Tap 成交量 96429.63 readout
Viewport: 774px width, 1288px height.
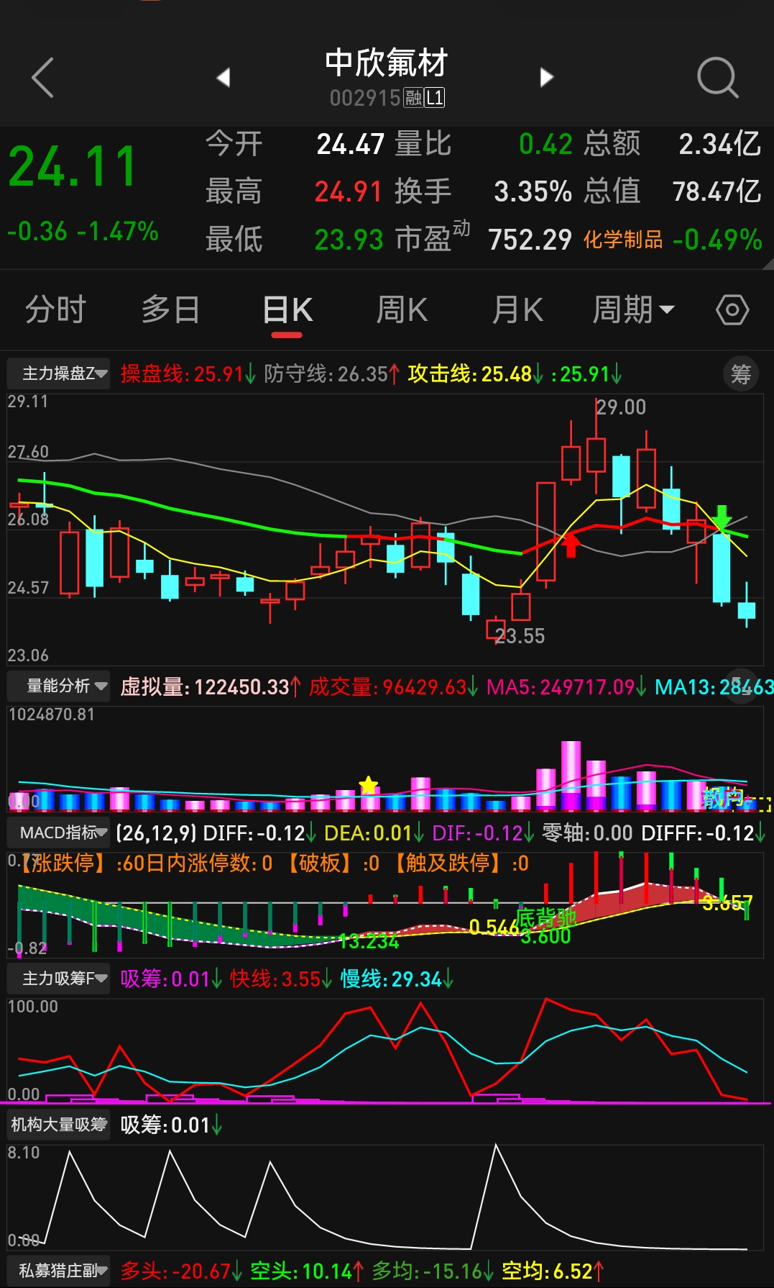393,687
